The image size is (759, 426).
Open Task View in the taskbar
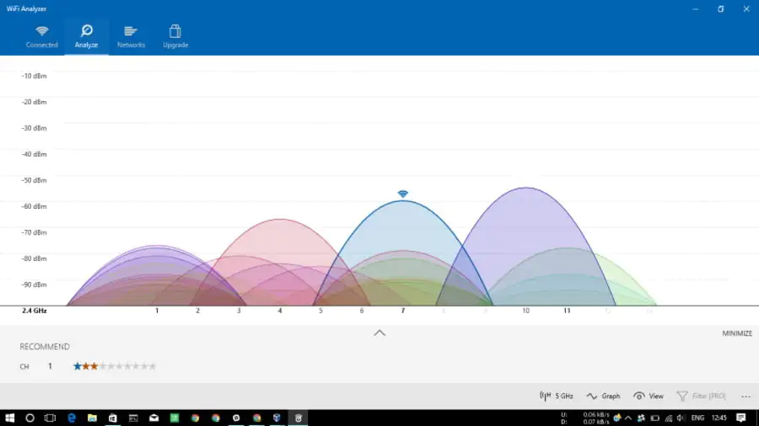click(50, 418)
